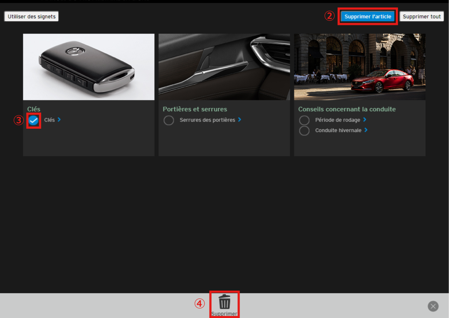Image resolution: width=449 pixels, height=318 pixels.
Task: Open the Serrures des portières link
Action: coord(207,120)
